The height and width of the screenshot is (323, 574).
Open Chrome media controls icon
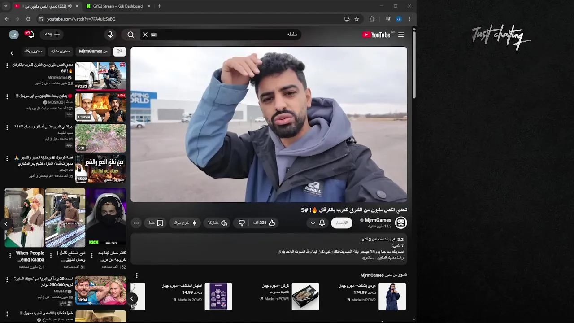(x=388, y=19)
